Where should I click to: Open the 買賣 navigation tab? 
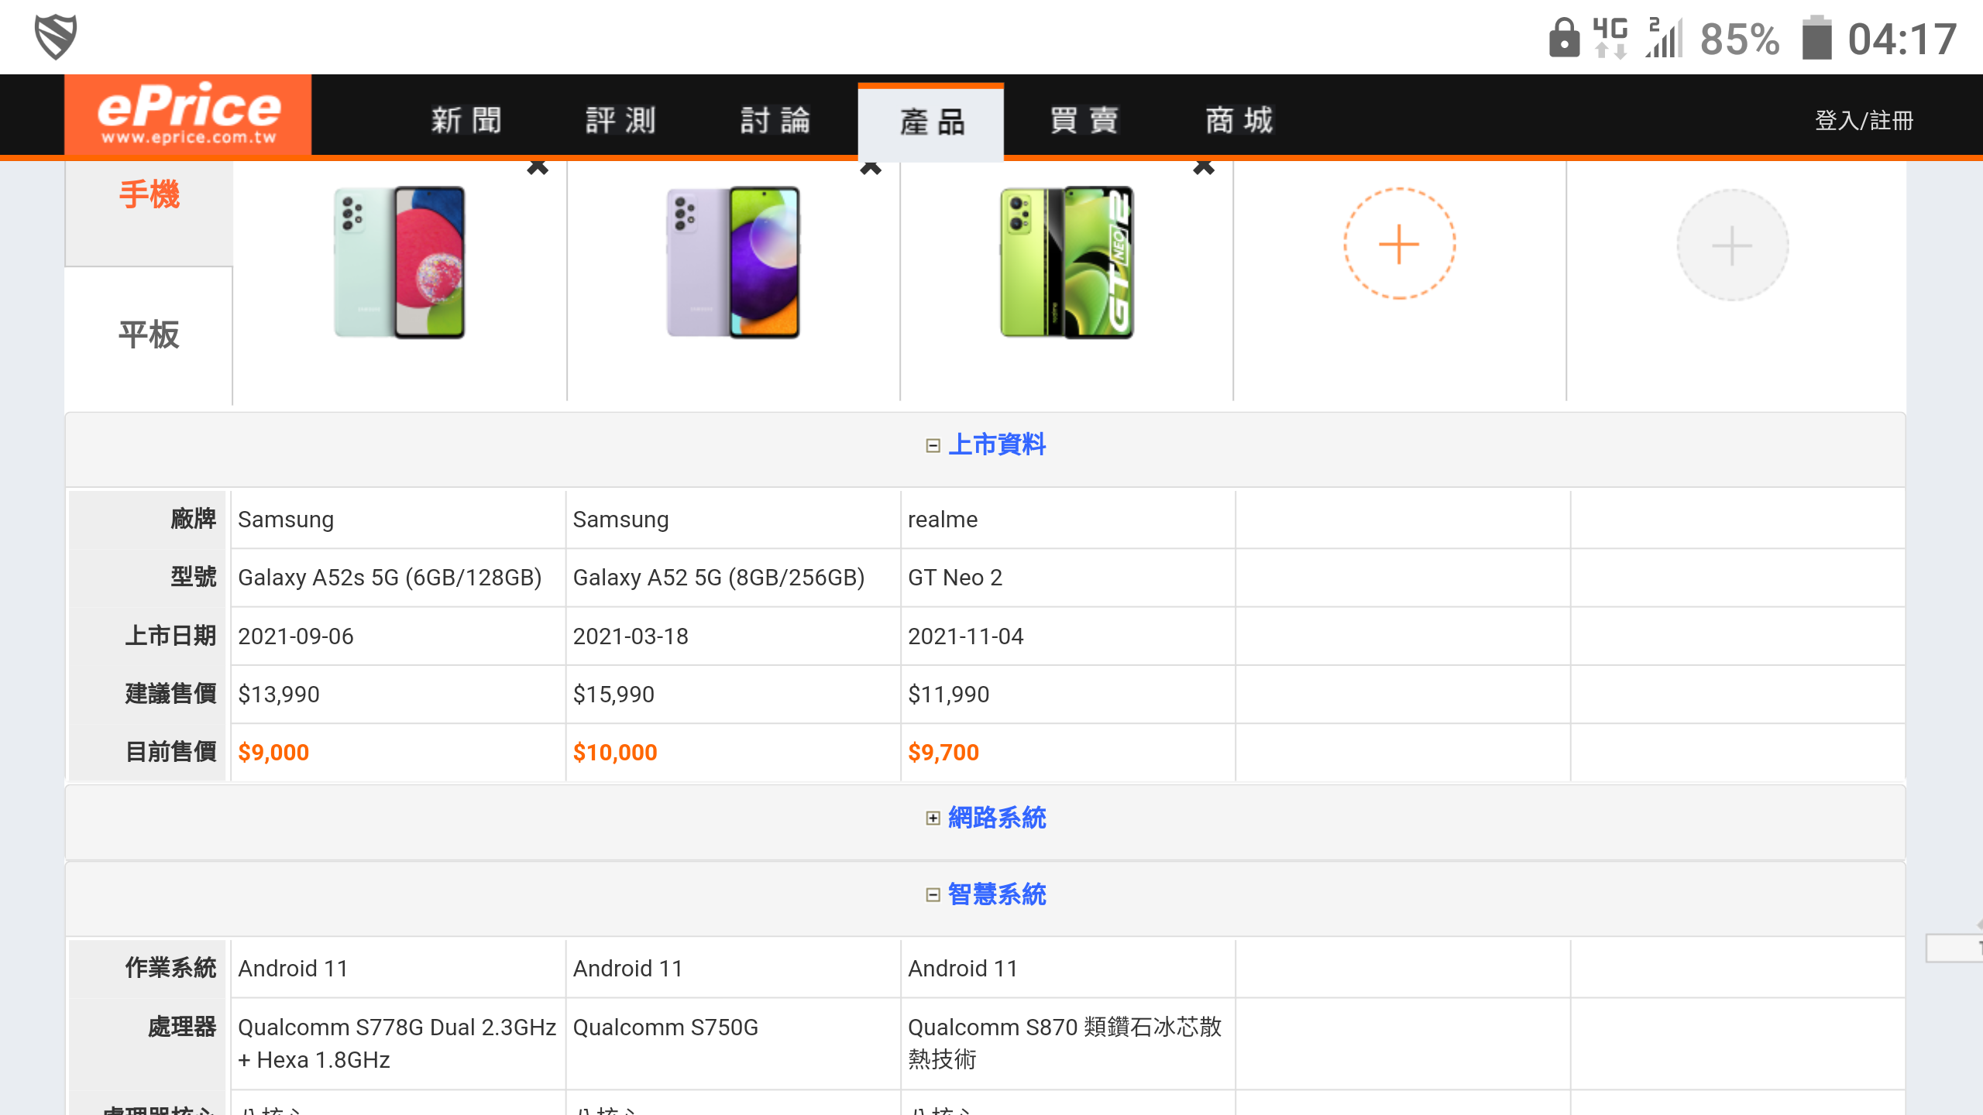[1085, 120]
